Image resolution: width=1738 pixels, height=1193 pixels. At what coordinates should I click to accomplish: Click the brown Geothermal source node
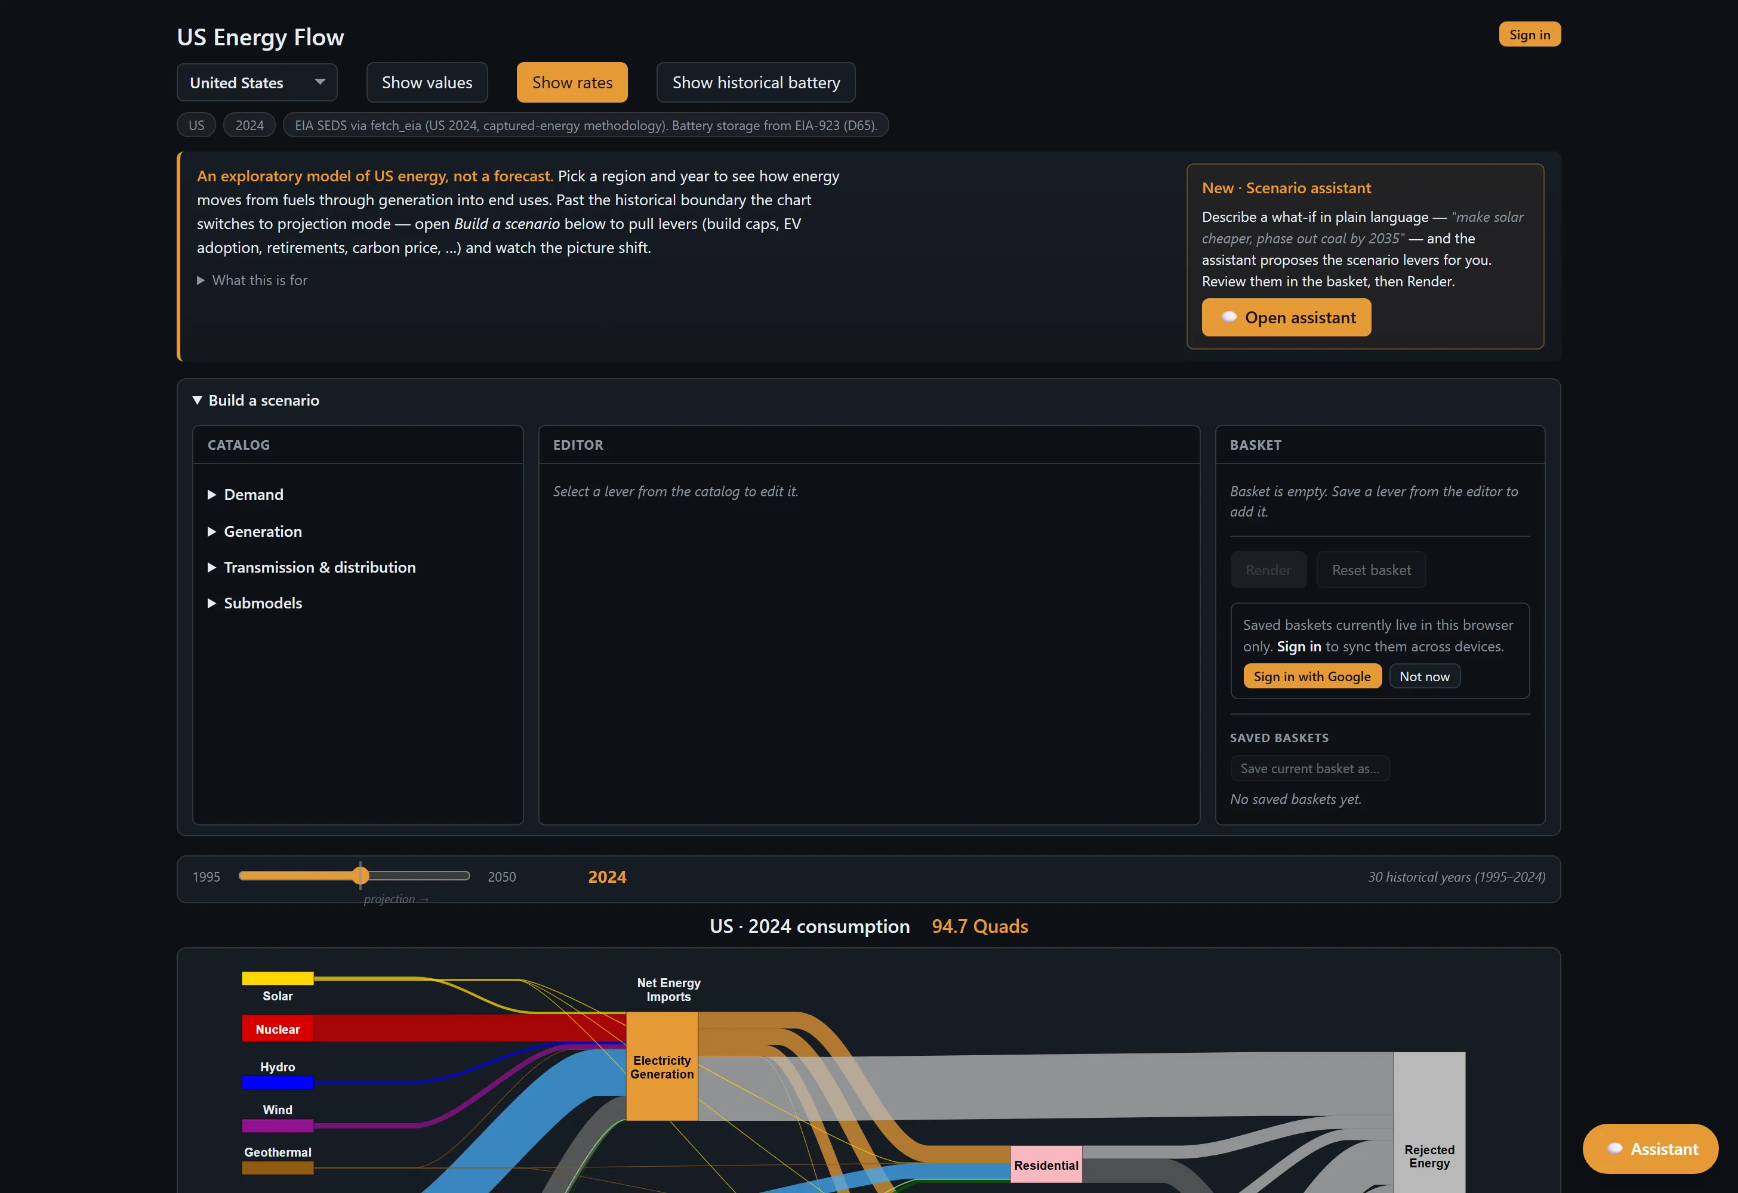click(278, 1167)
